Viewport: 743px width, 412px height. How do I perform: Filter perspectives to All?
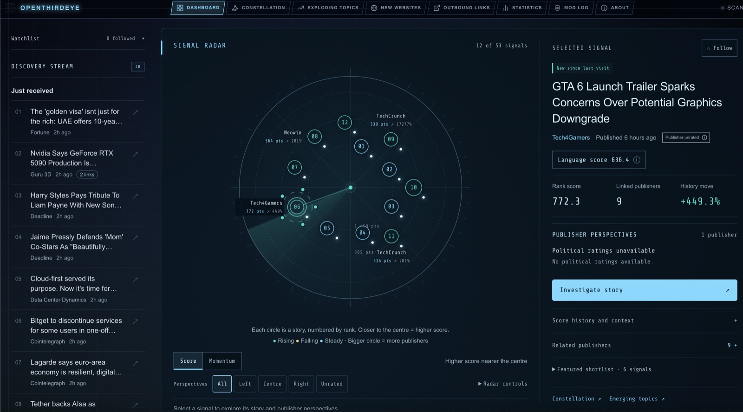pyautogui.click(x=222, y=384)
